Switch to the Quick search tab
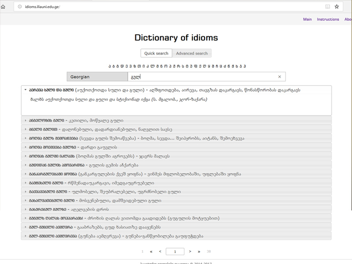 pos(156,53)
